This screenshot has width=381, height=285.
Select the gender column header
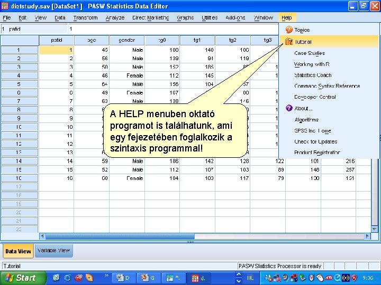point(127,40)
